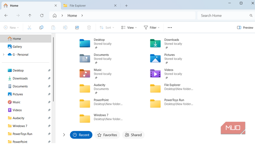Expand the G - Personal tree node
The width and height of the screenshot is (255, 144).
[x=3, y=55]
